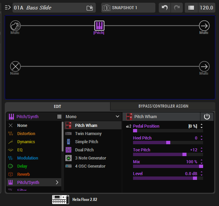Select the Distortion category
The width and height of the screenshot is (219, 206).
[34, 134]
